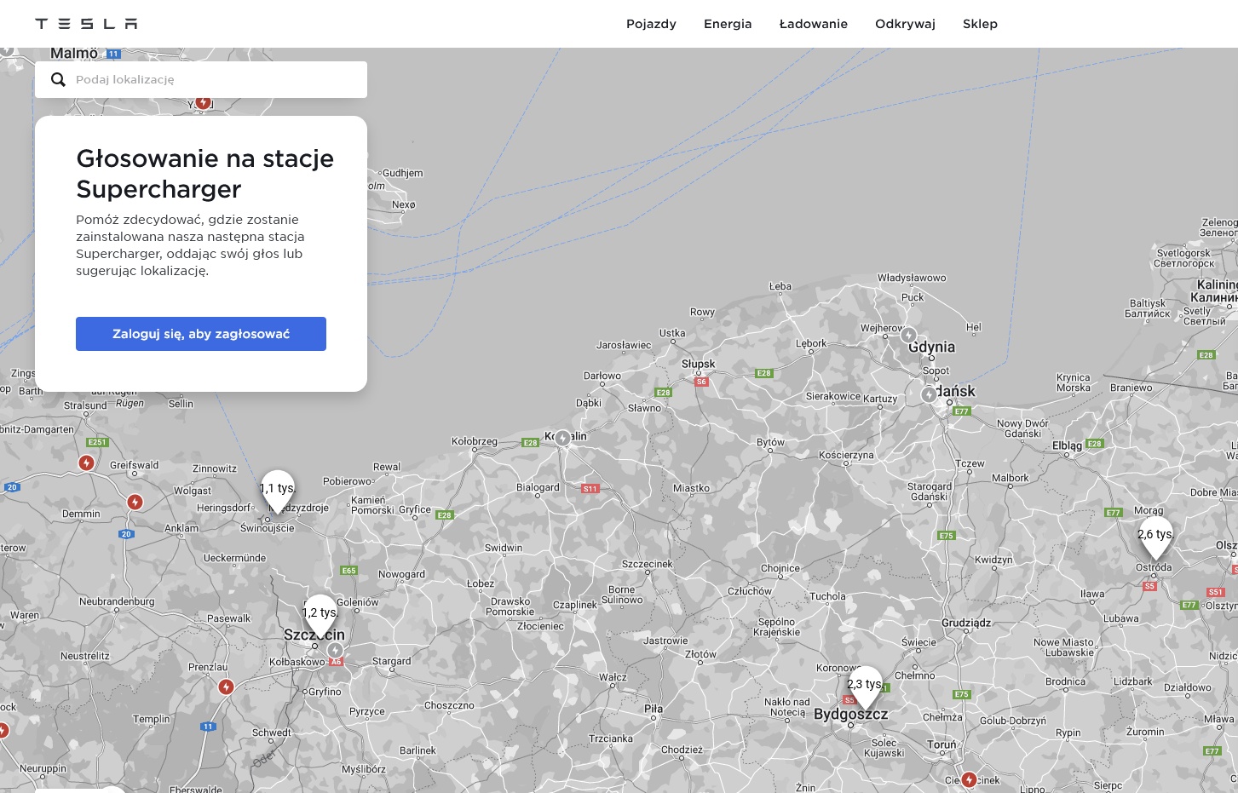Click the 'Stargard' map label
This screenshot has height=793, width=1238.
coord(392,661)
